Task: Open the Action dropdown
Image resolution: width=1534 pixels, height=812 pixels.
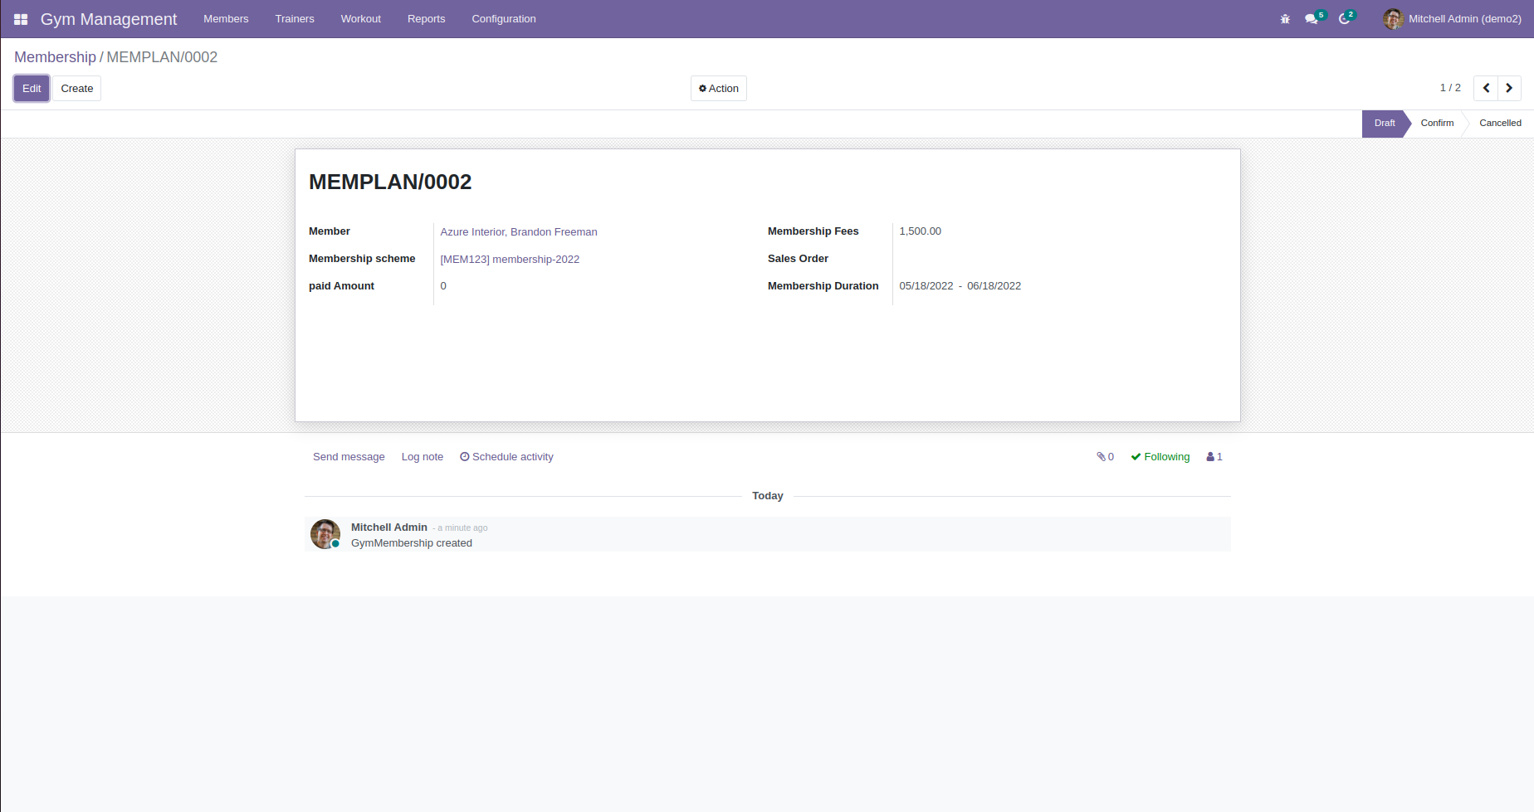Action: 719,89
